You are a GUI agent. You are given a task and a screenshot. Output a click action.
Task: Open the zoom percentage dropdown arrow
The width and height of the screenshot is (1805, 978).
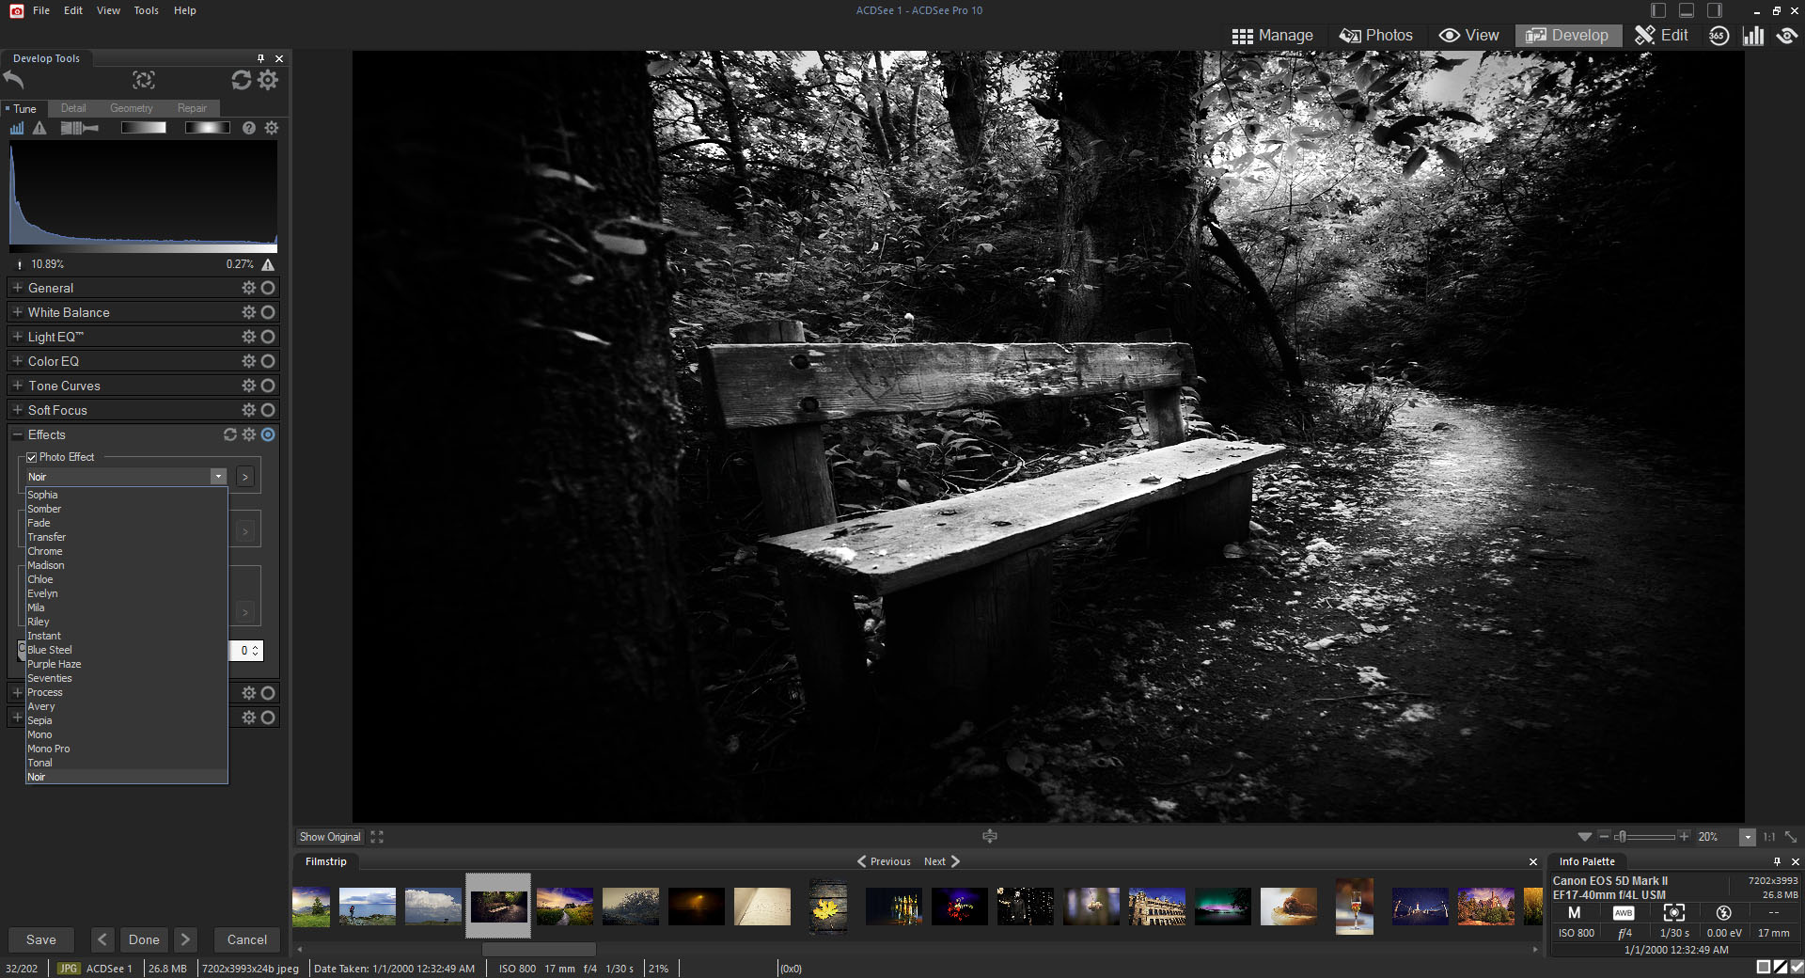1748,837
